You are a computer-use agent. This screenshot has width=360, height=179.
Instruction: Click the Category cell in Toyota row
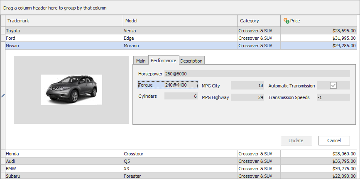(259, 31)
